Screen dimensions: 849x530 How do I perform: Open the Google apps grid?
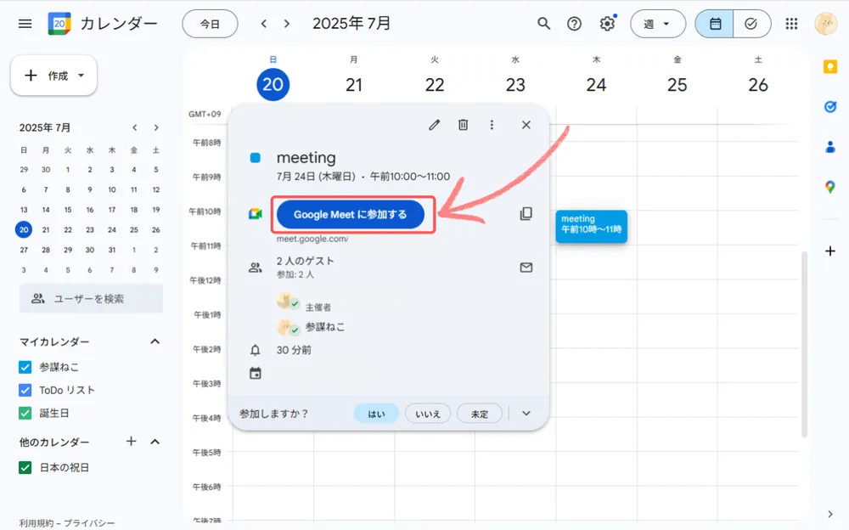pyautogui.click(x=791, y=24)
